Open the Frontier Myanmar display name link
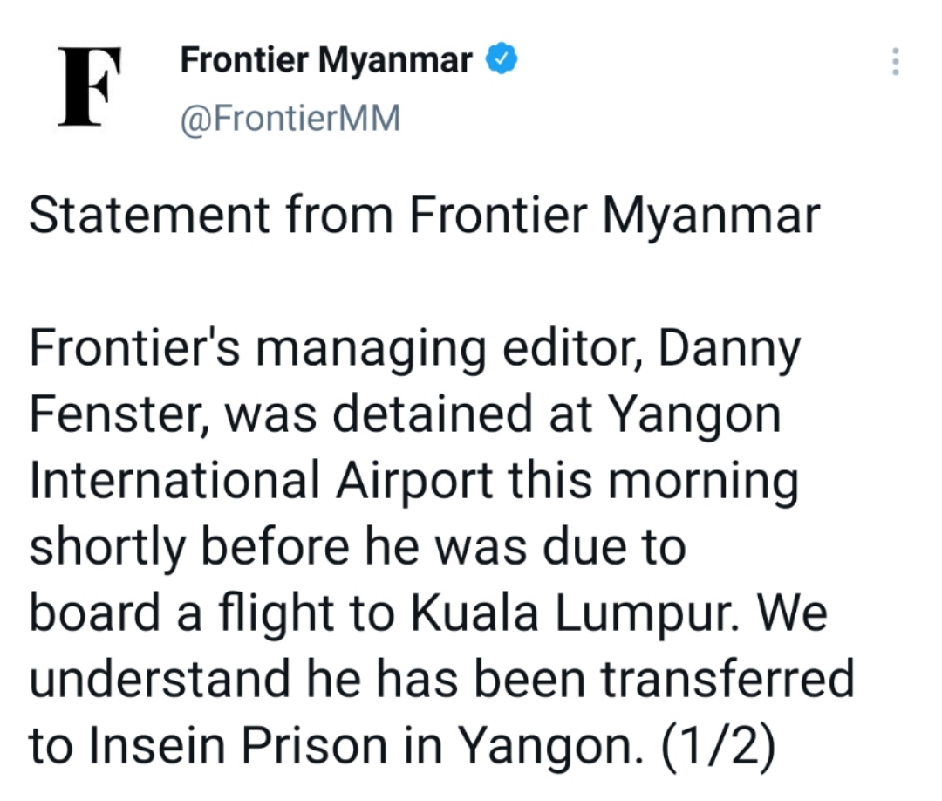The height and width of the screenshot is (801, 942). pyautogui.click(x=326, y=61)
